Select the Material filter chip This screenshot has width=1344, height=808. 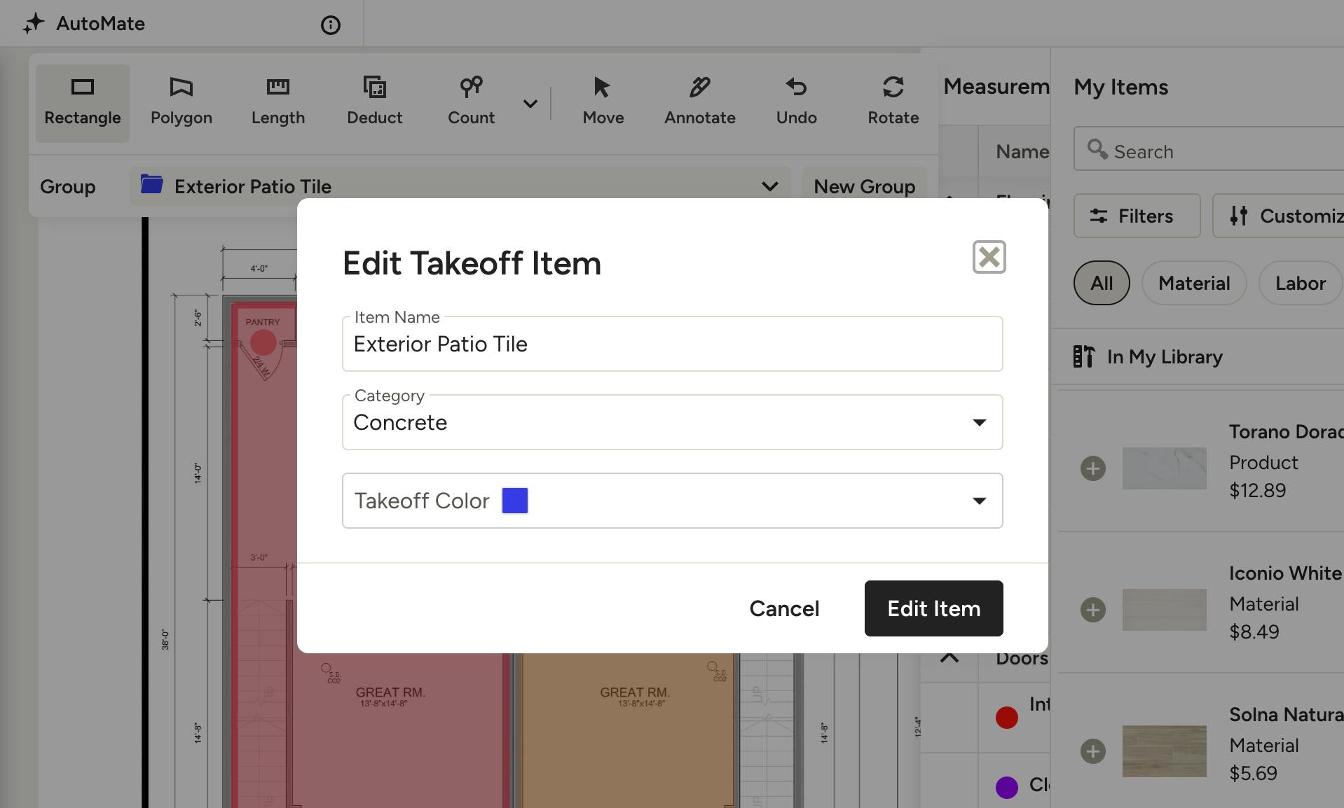tap(1194, 283)
